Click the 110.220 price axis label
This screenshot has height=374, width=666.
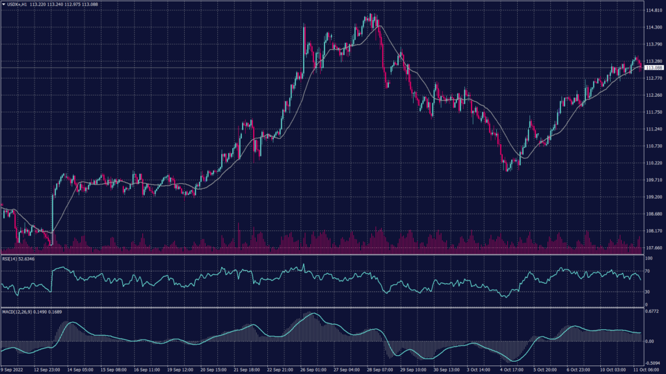(x=653, y=163)
